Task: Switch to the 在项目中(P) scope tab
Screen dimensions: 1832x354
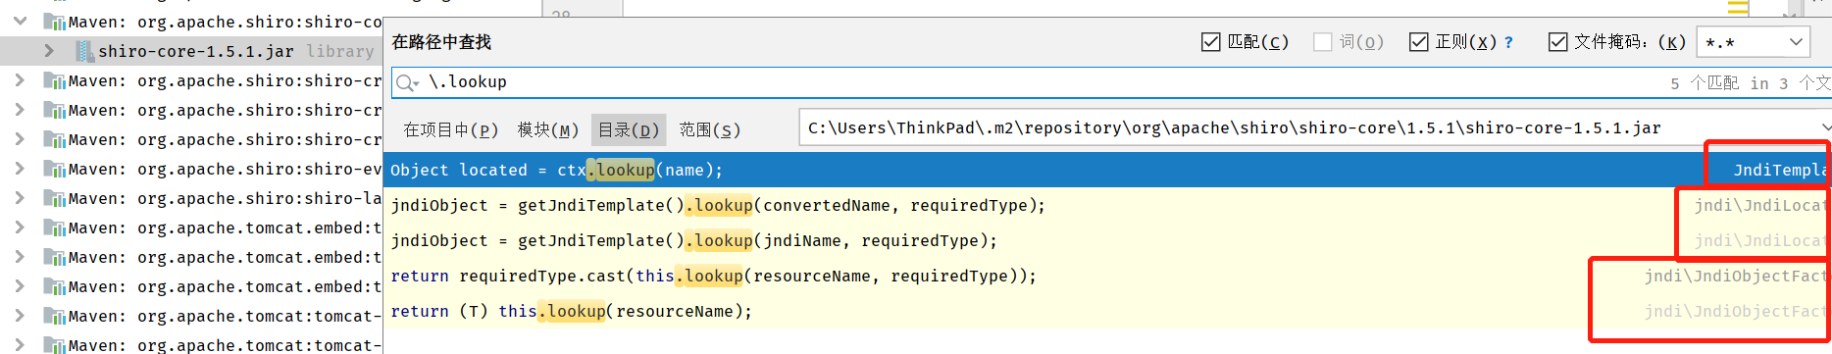Action: pos(451,129)
